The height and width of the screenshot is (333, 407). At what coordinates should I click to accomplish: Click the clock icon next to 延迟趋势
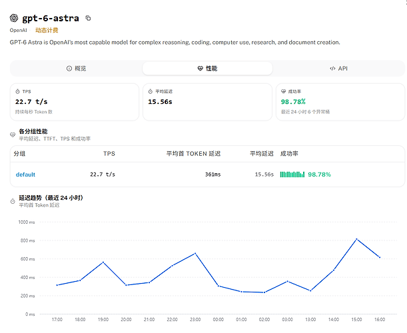pyautogui.click(x=13, y=201)
